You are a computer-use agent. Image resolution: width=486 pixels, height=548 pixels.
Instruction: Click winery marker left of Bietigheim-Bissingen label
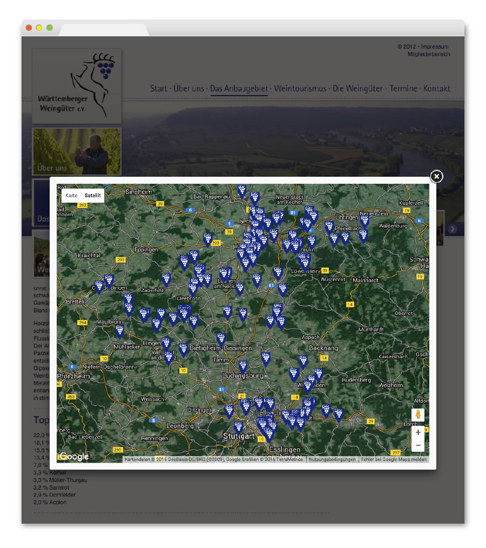pyautogui.click(x=183, y=350)
